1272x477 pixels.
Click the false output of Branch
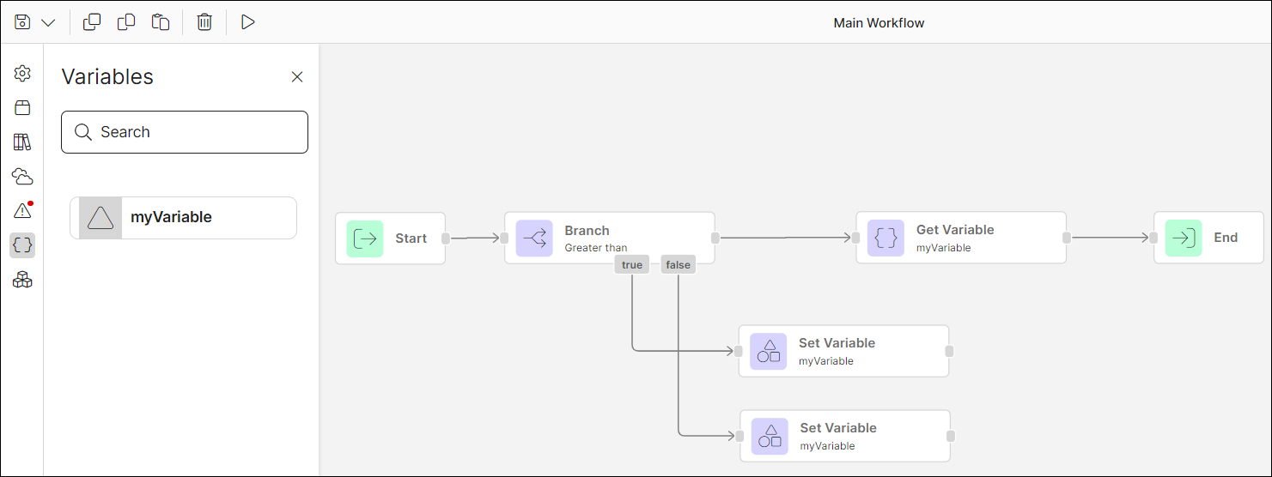pos(678,265)
